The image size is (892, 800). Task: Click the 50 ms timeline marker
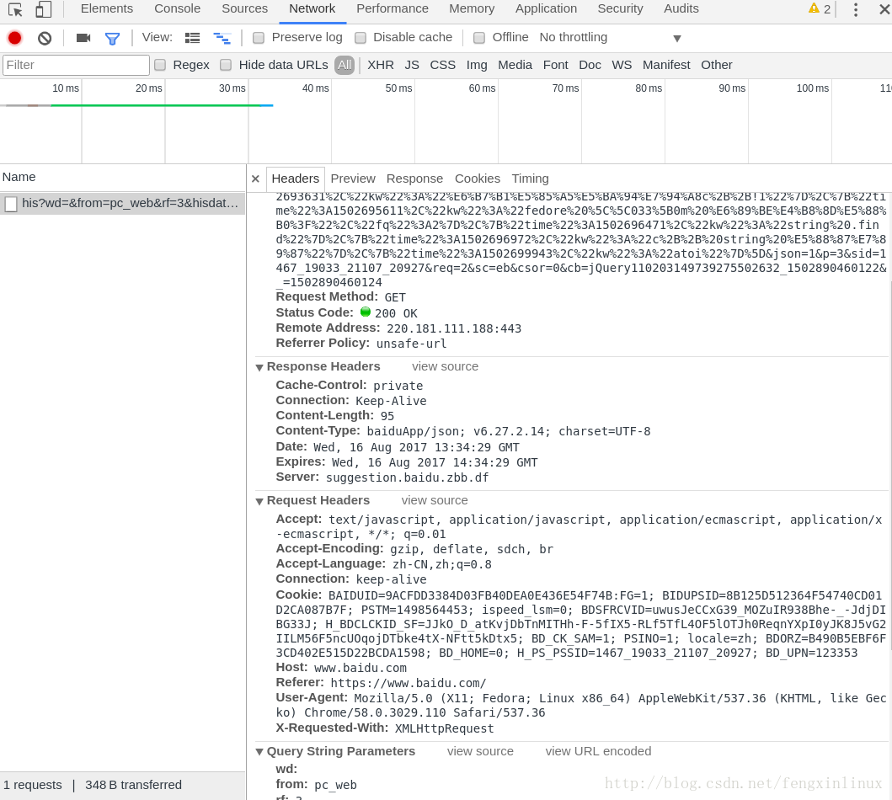[398, 88]
